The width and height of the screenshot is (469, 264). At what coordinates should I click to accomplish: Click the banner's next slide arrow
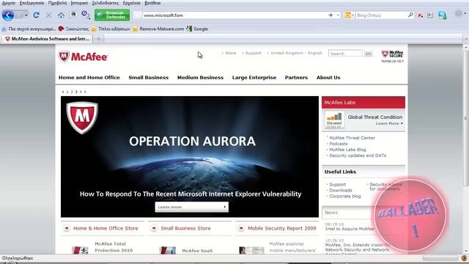[85, 92]
